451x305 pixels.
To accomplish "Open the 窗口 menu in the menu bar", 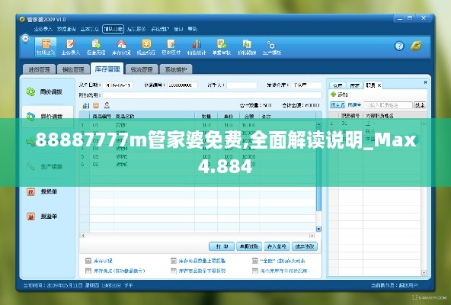I will point(178,29).
